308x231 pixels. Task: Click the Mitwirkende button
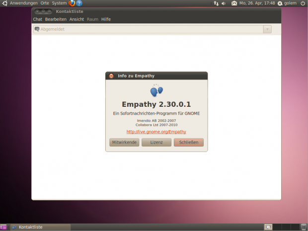124,142
